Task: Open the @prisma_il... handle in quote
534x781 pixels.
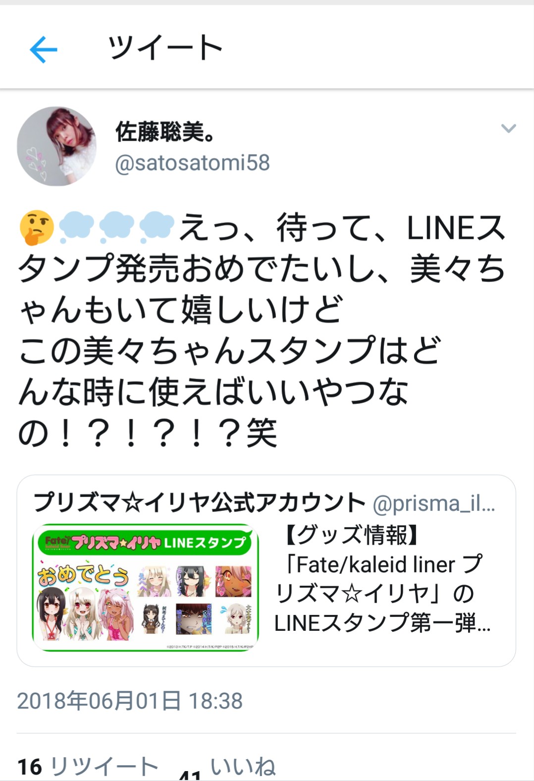Action: tap(434, 504)
